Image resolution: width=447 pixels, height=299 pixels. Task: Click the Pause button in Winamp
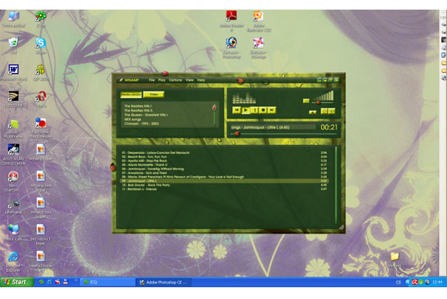pyautogui.click(x=254, y=110)
